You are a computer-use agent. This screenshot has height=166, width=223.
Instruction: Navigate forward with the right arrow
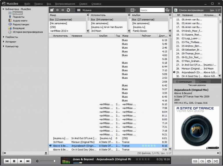[63, 10]
